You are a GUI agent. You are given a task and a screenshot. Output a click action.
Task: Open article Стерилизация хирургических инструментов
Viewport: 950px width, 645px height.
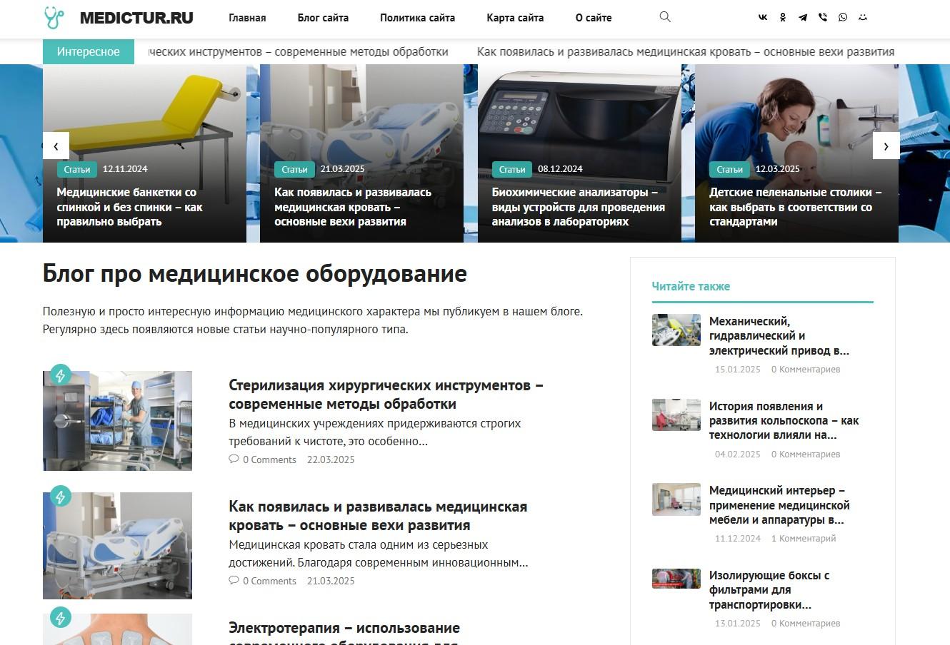coord(386,394)
